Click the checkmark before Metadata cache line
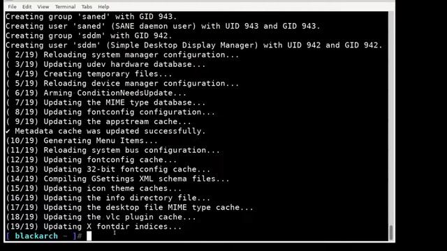This screenshot has width=447, height=251. tap(8, 131)
